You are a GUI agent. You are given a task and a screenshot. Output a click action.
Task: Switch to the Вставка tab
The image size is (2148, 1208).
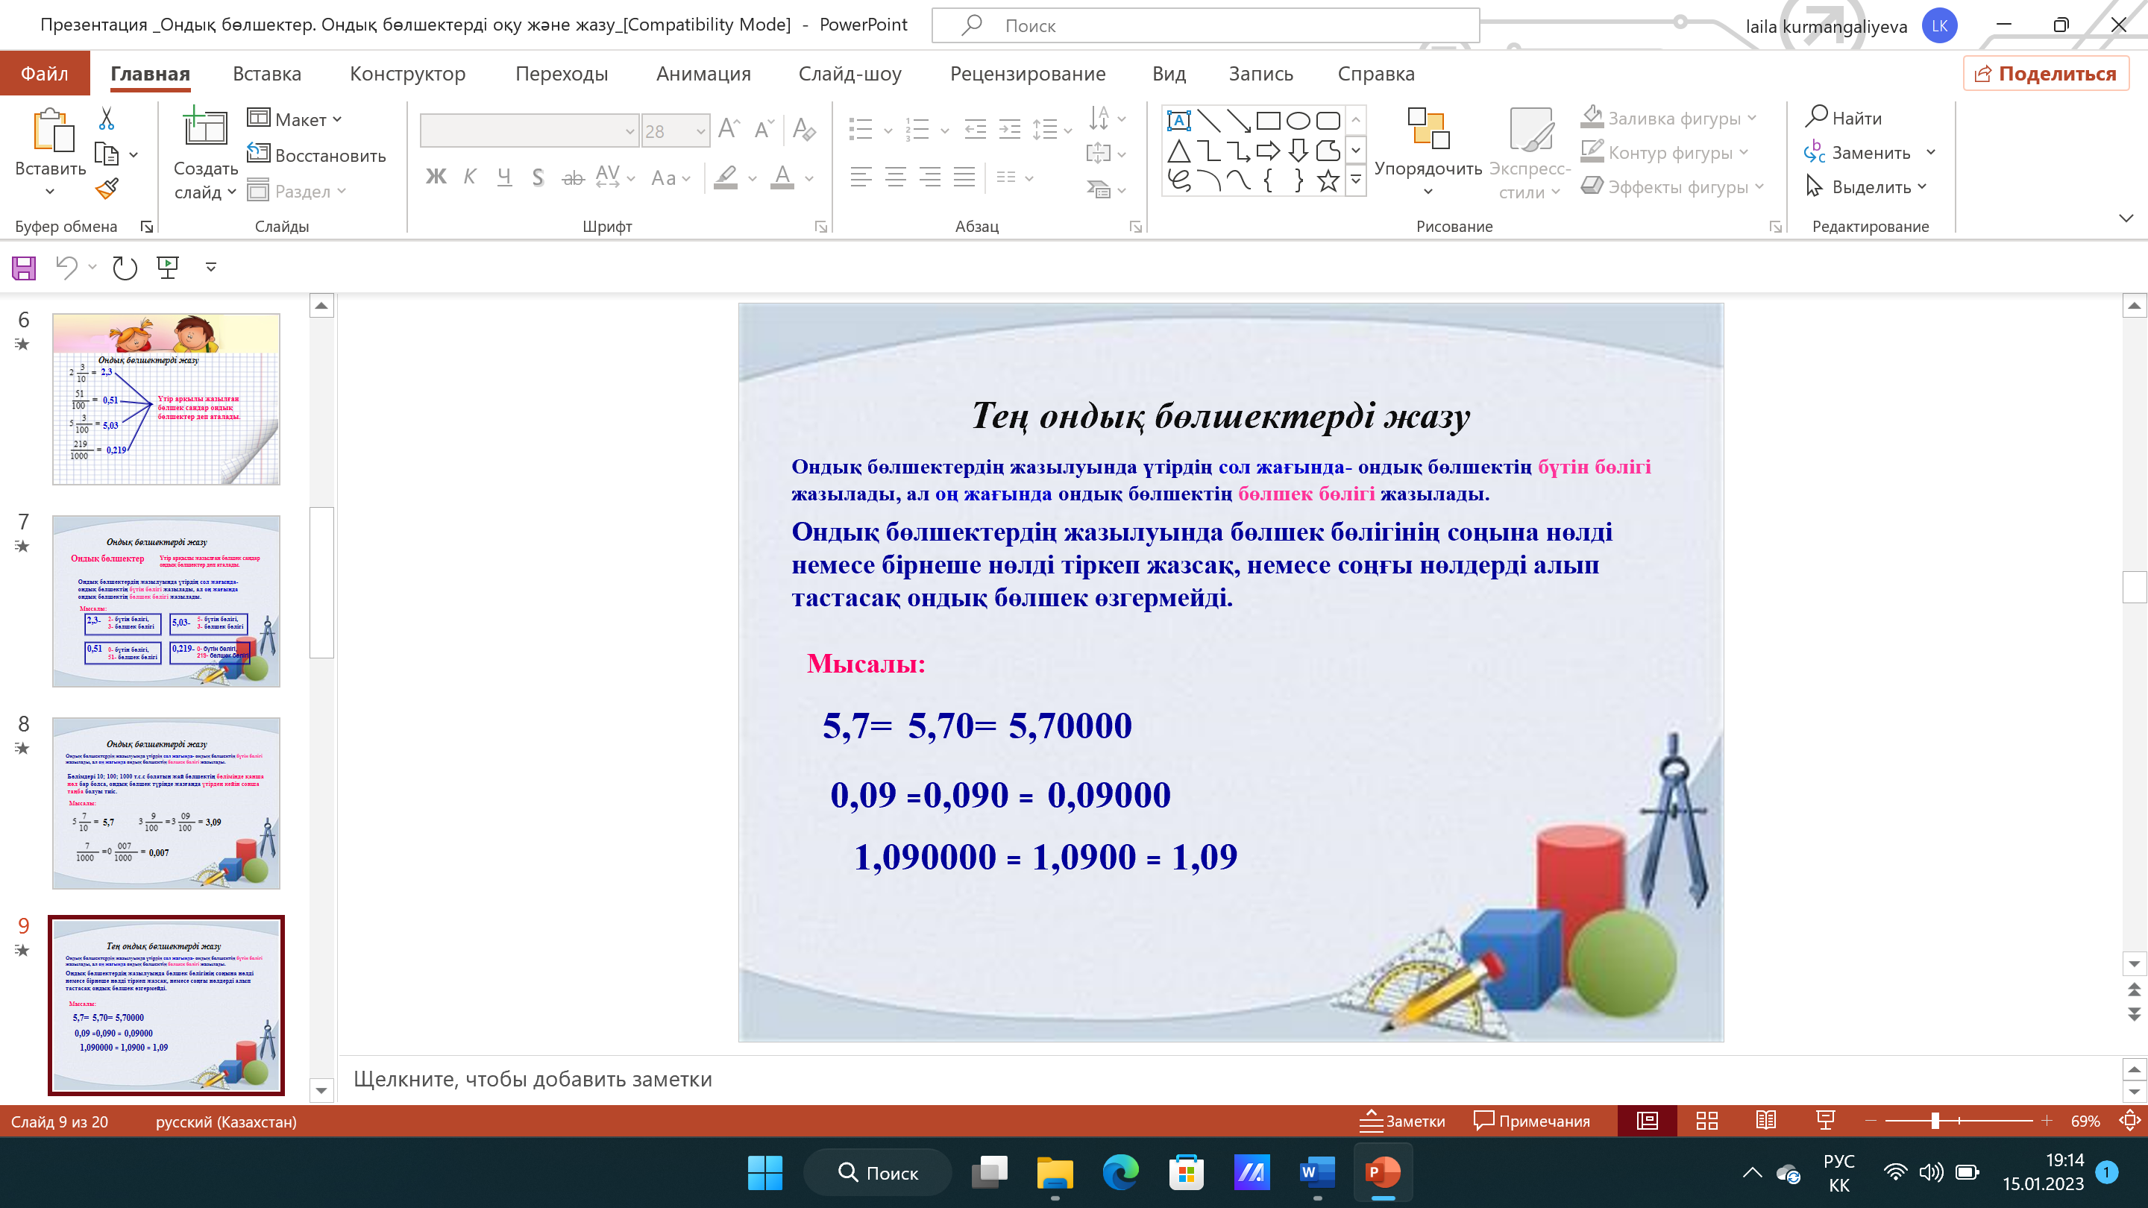tap(267, 73)
